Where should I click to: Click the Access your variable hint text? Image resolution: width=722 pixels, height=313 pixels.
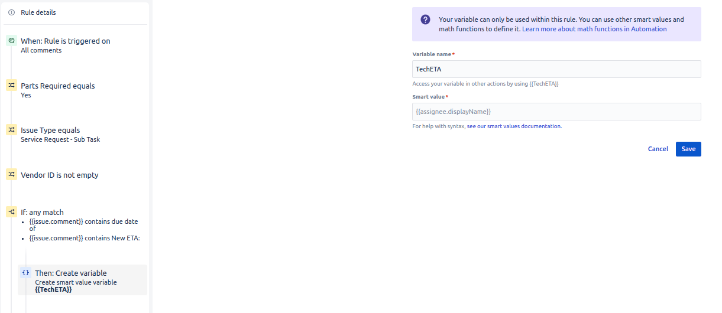pos(485,84)
